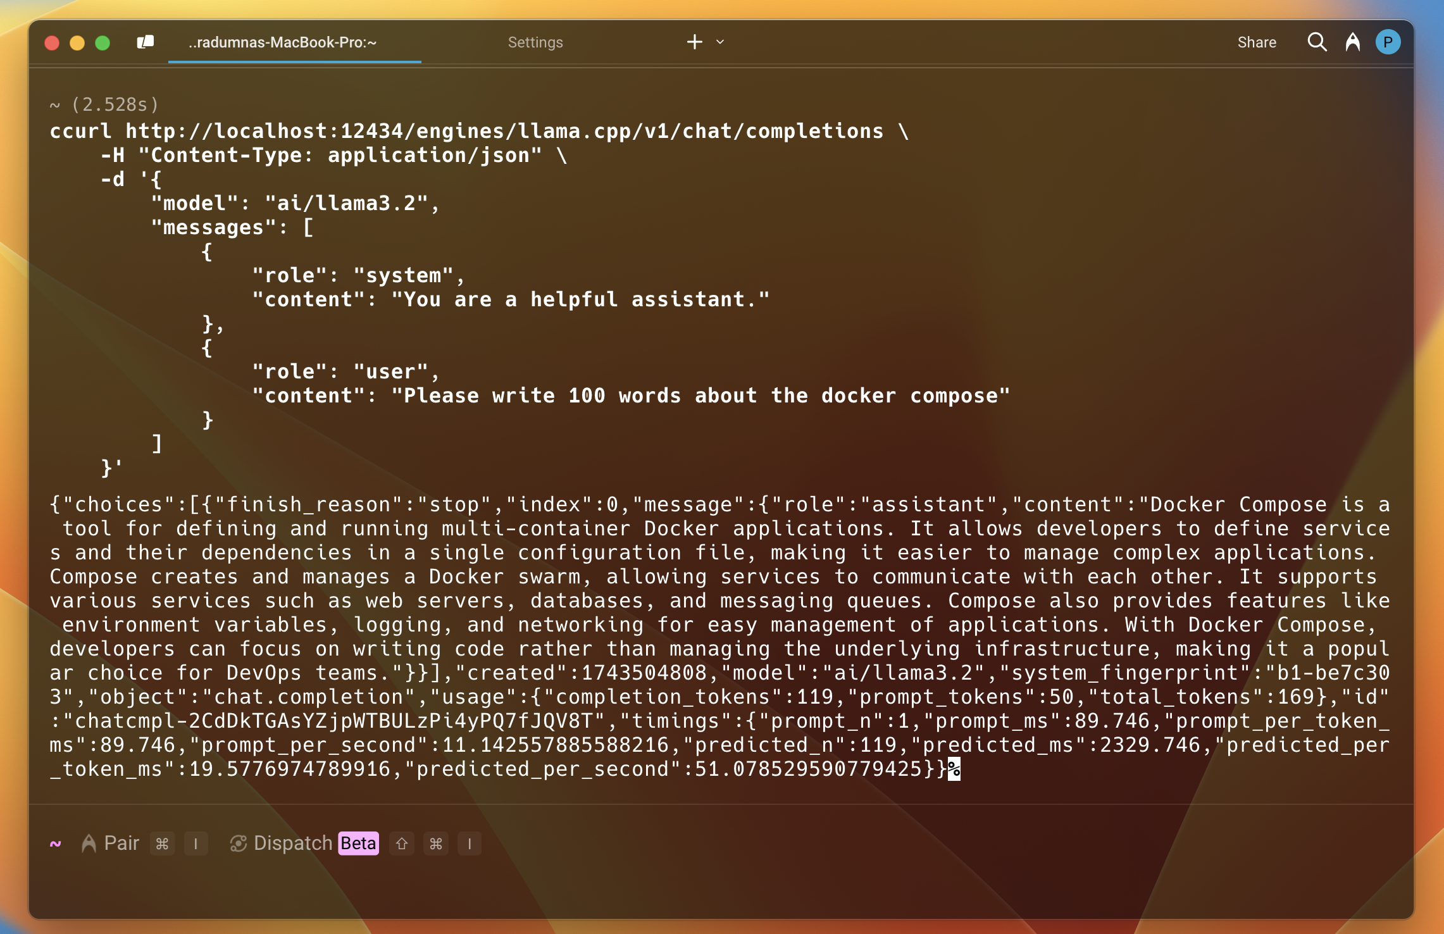Click the Pair mode icon
The image size is (1444, 934).
pos(89,844)
